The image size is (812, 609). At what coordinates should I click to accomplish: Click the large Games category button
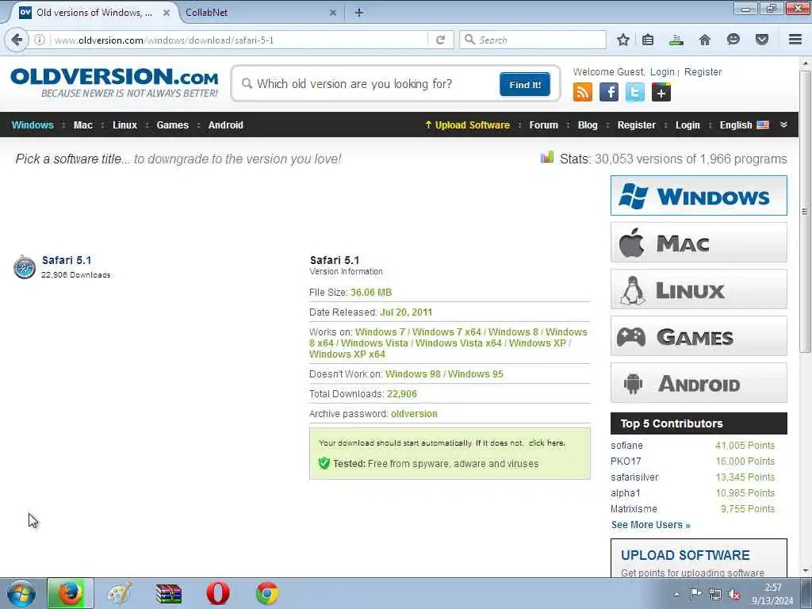pos(699,336)
